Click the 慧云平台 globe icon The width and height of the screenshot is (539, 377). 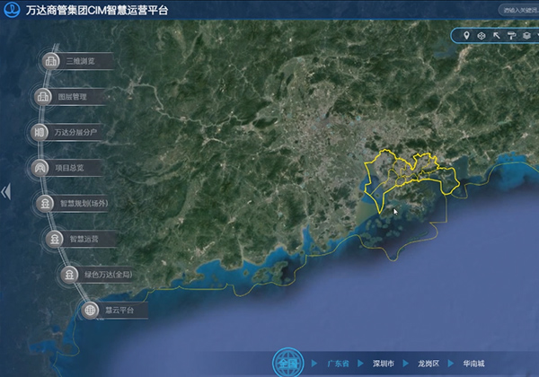pyautogui.click(x=90, y=310)
